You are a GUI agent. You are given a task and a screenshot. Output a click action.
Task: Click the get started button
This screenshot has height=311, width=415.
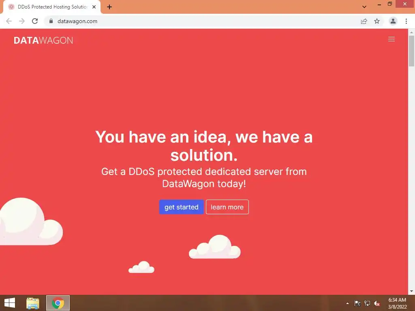(x=181, y=207)
